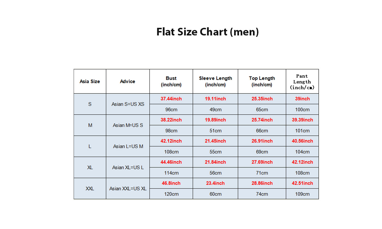
Task: Click the "Bust (inch/cm)" header cell
Action: click(x=171, y=82)
